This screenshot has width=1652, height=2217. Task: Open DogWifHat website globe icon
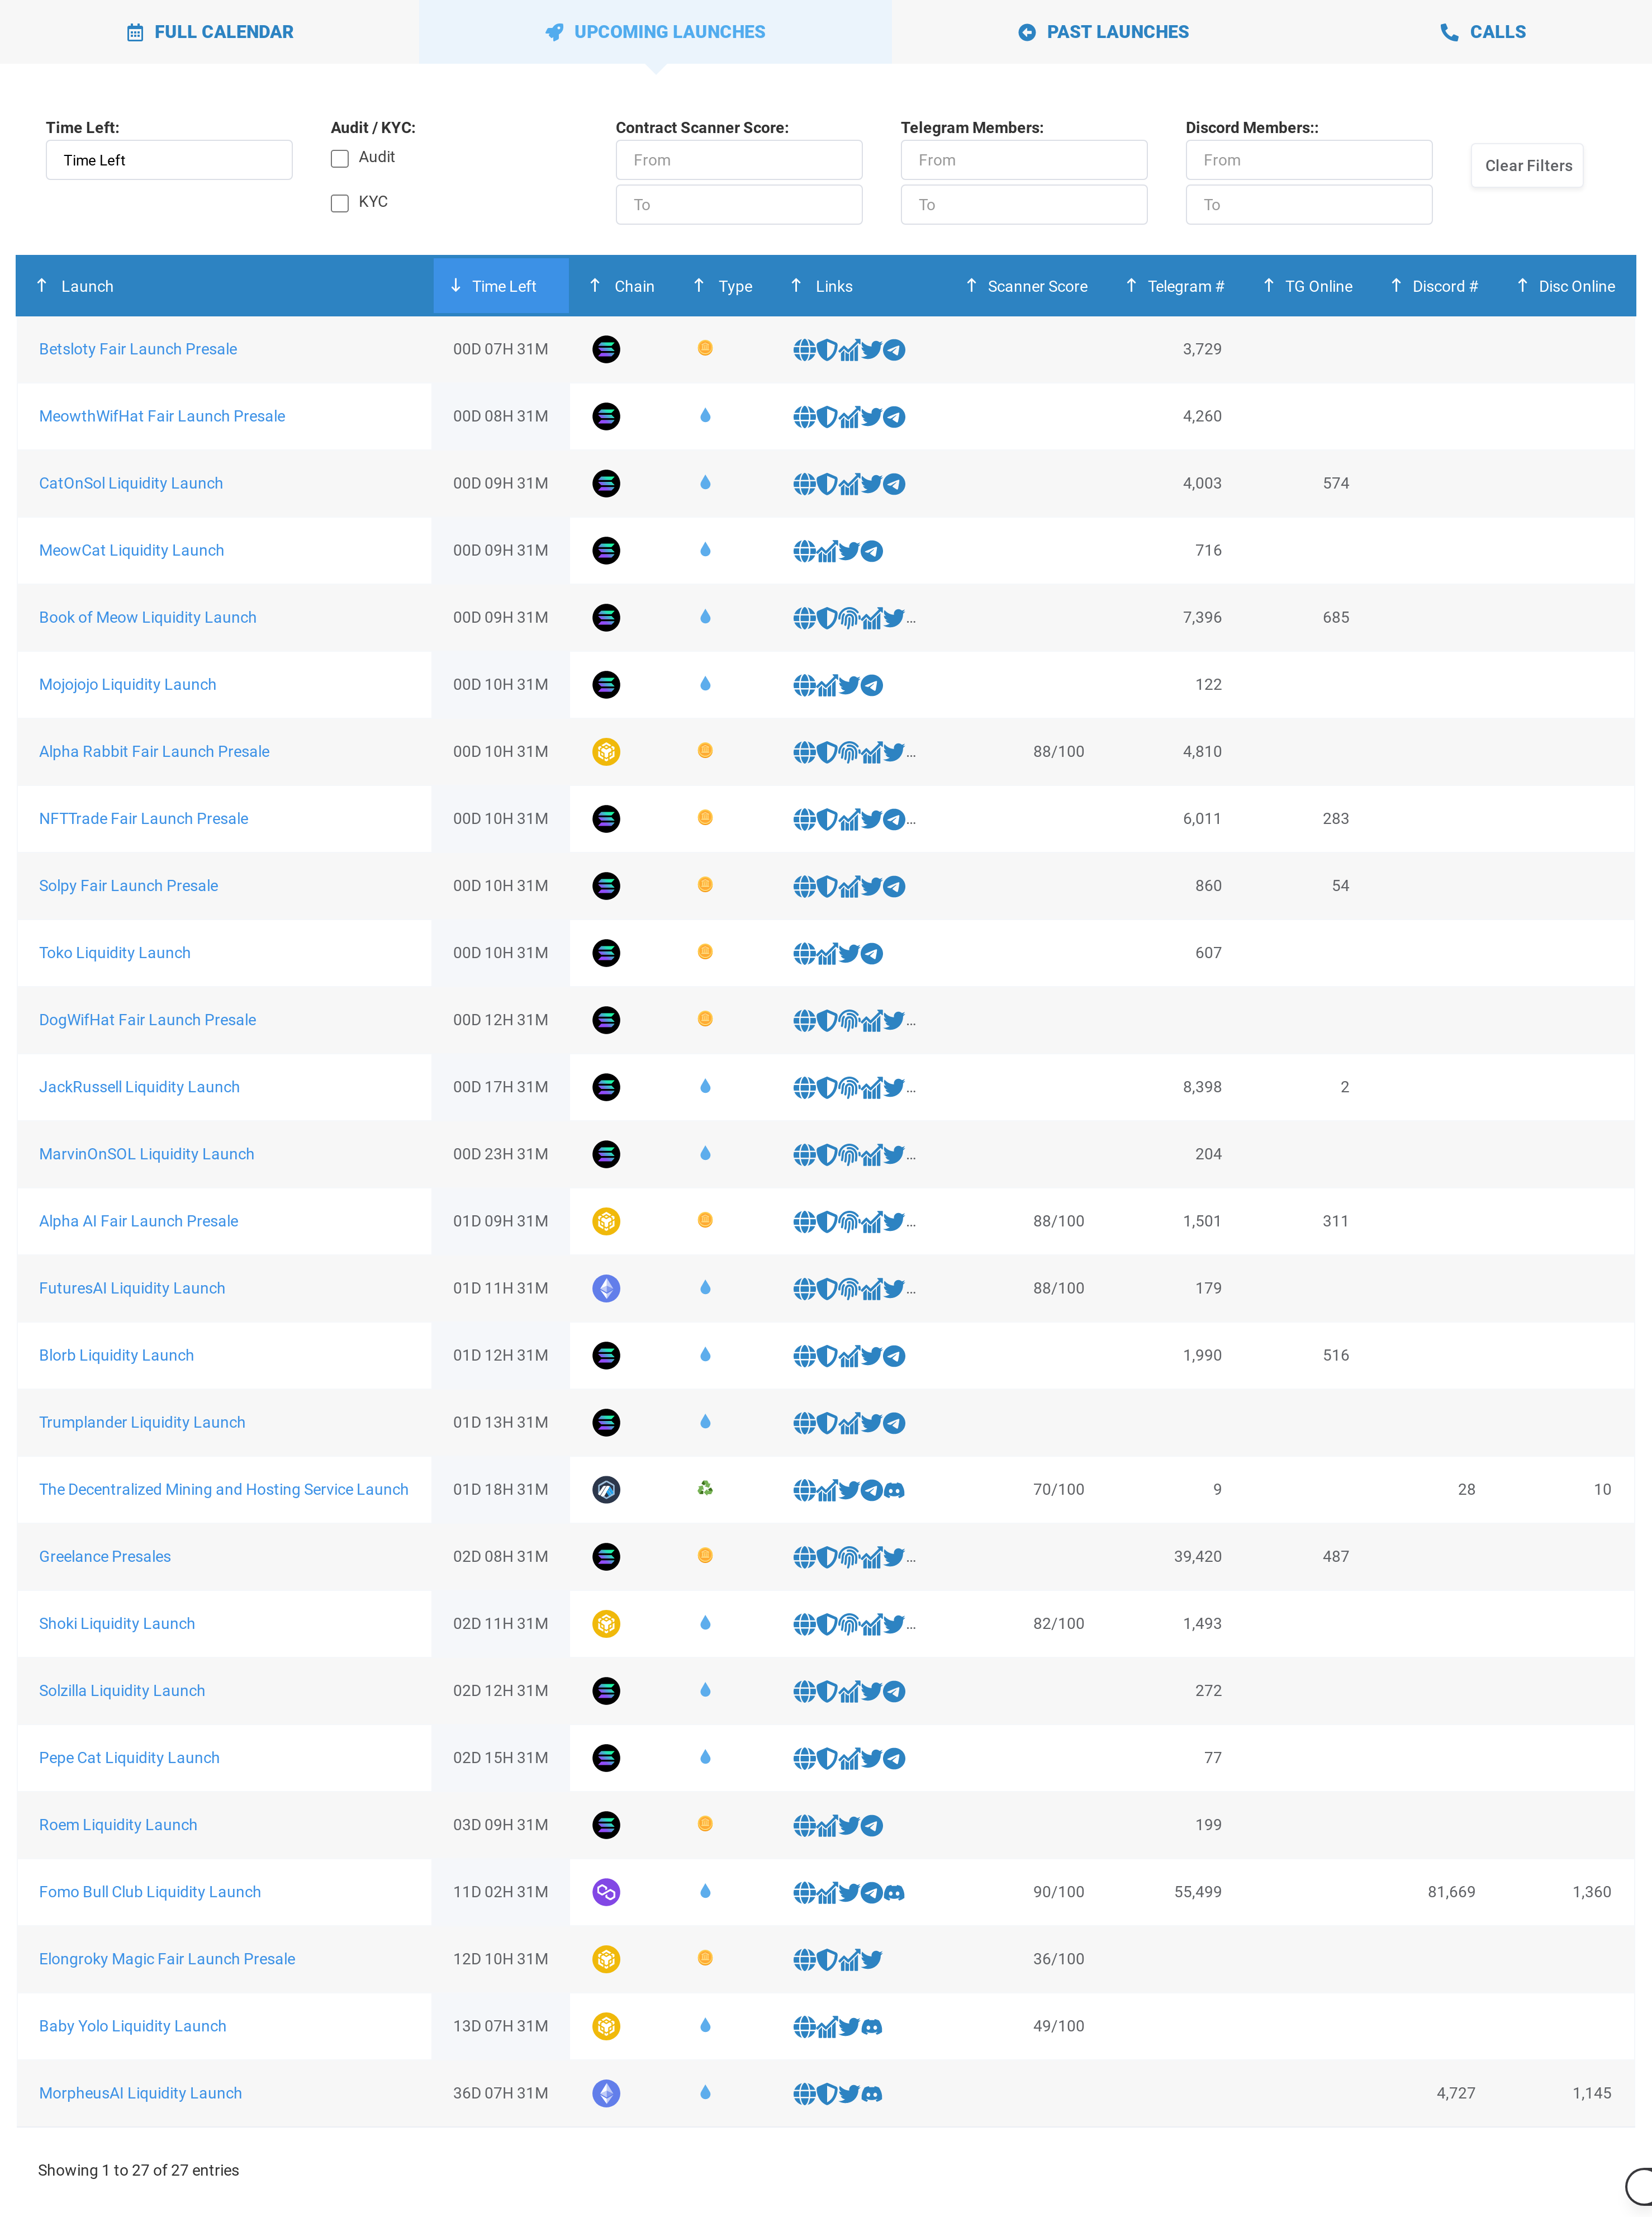coord(804,1020)
